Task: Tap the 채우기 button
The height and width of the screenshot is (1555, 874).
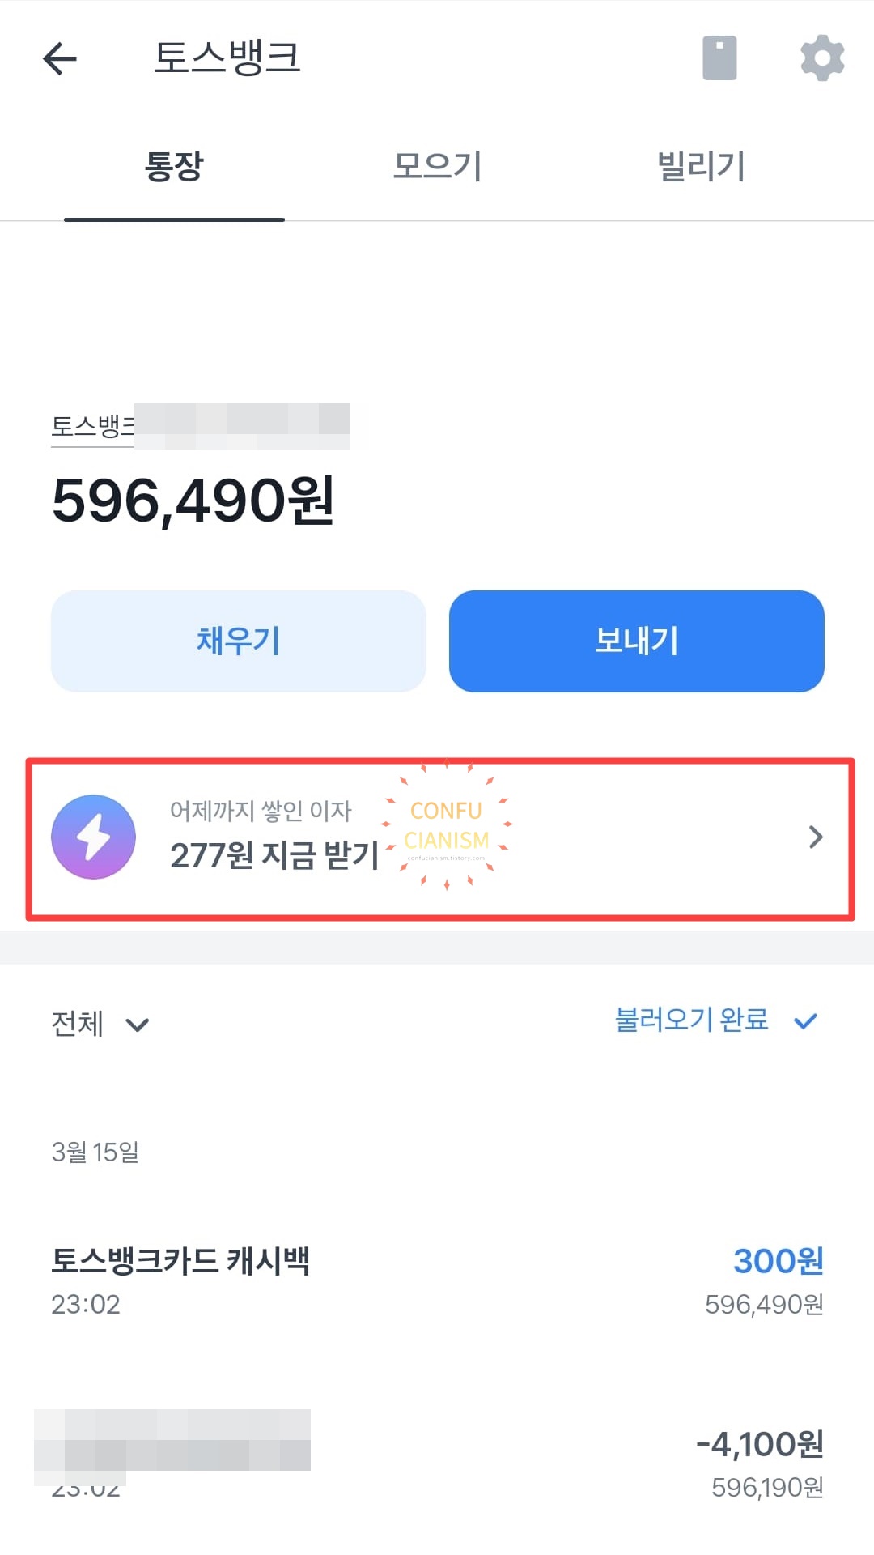Action: click(239, 641)
